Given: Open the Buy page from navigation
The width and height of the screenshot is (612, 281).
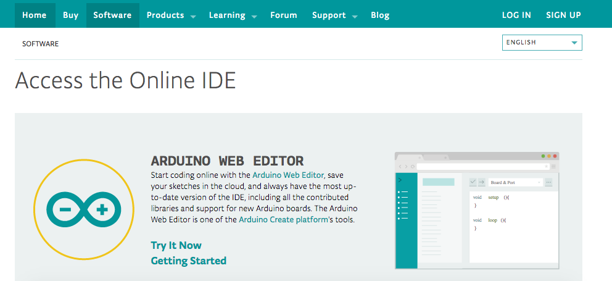Looking at the screenshot, I should (x=70, y=15).
